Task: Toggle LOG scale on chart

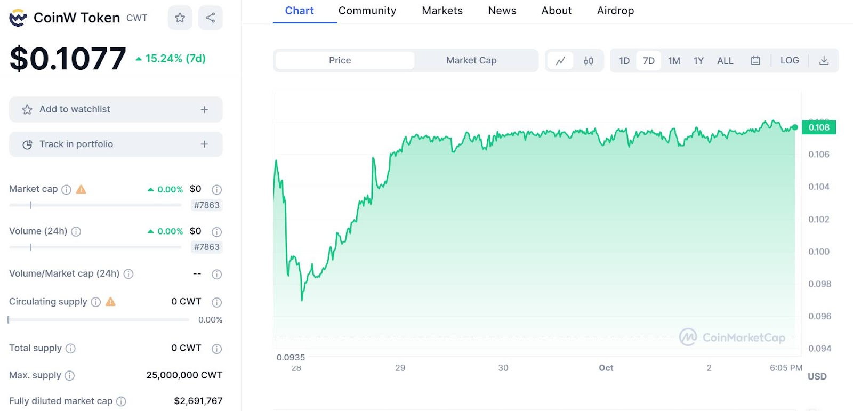Action: (x=790, y=61)
